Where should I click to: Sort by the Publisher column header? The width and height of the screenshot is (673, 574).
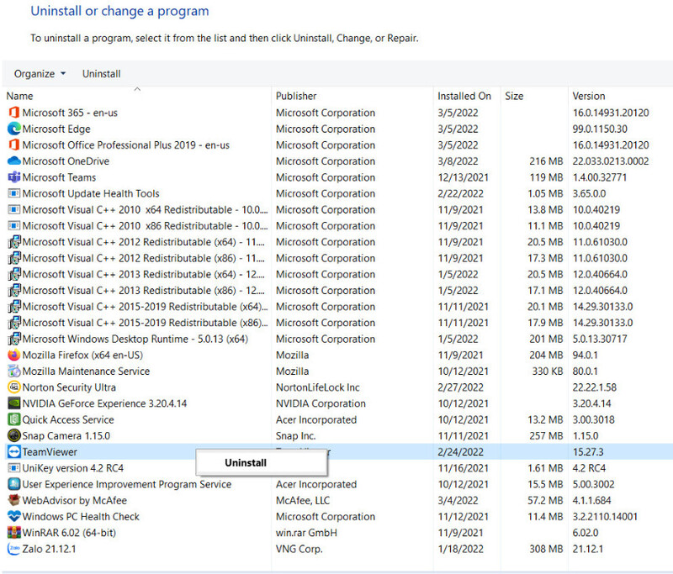pyautogui.click(x=296, y=96)
